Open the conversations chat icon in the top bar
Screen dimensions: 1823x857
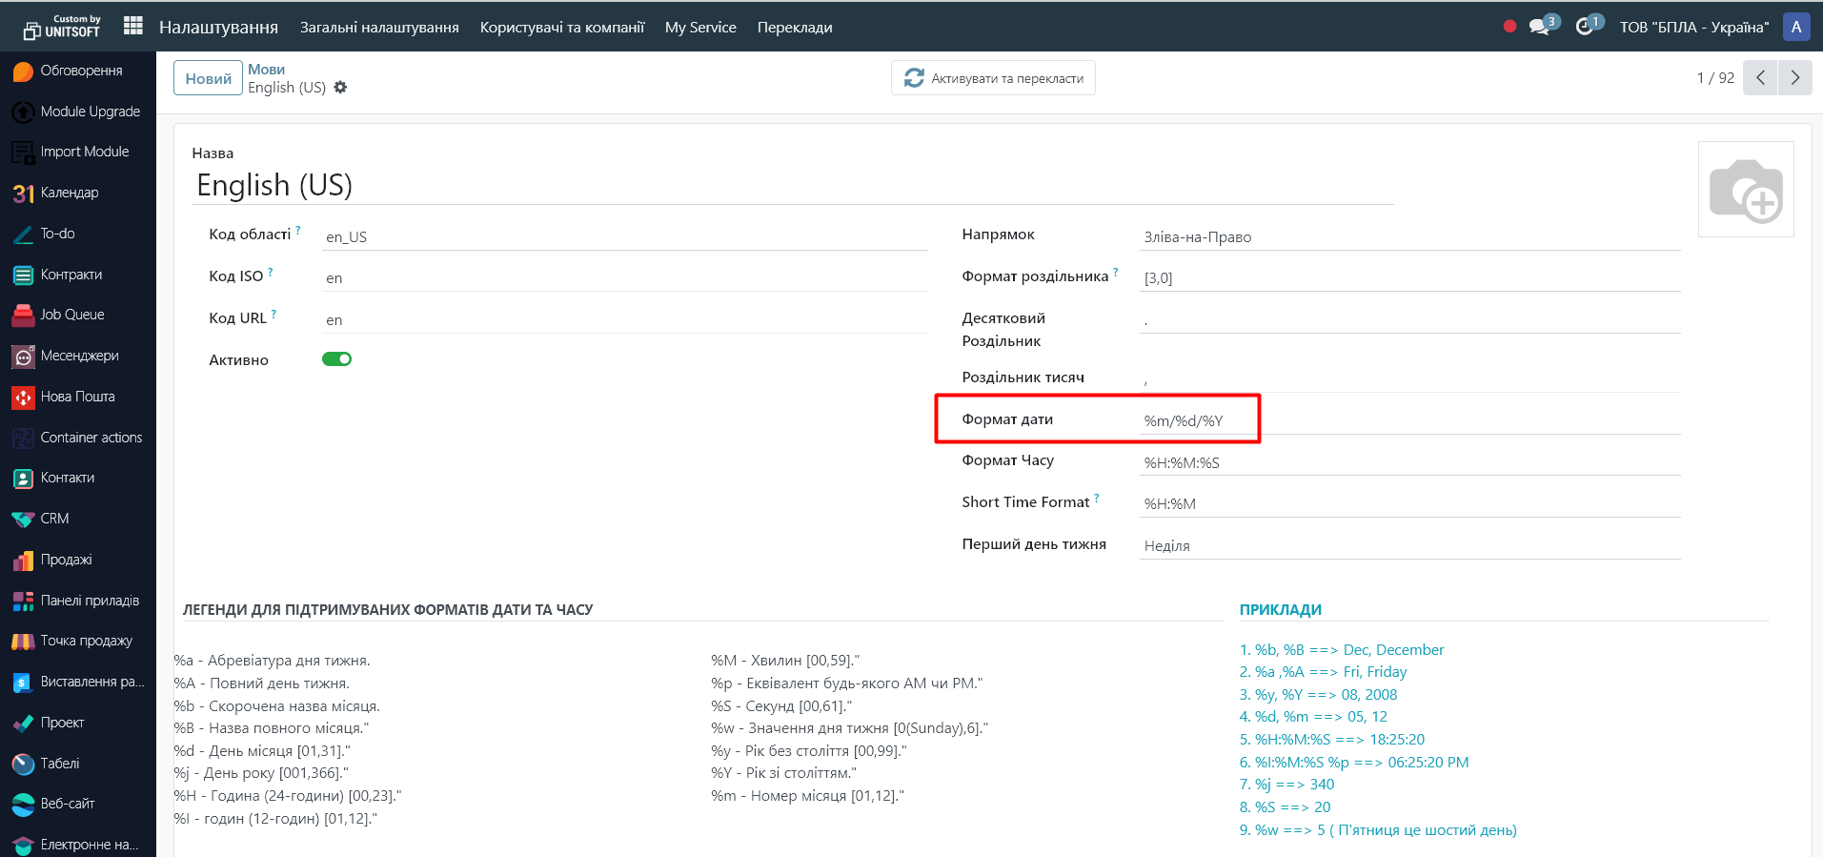1539,27
